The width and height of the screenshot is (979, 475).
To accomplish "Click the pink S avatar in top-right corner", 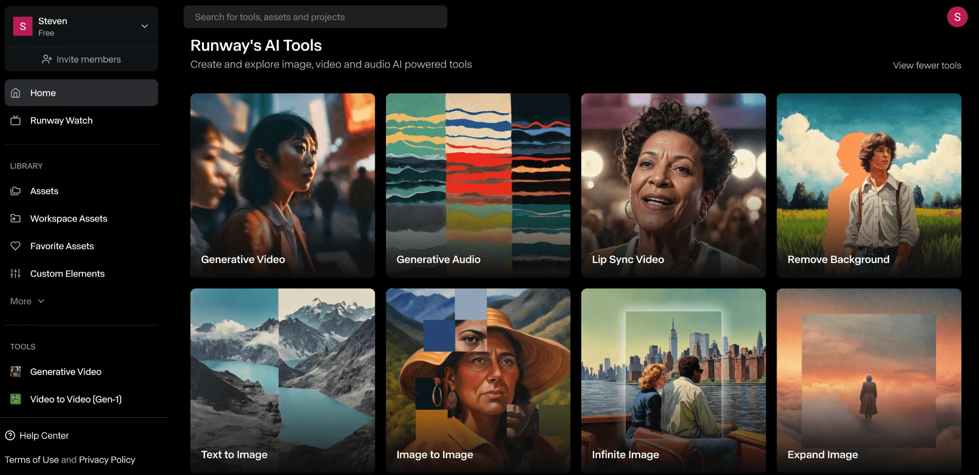I will pos(957,17).
